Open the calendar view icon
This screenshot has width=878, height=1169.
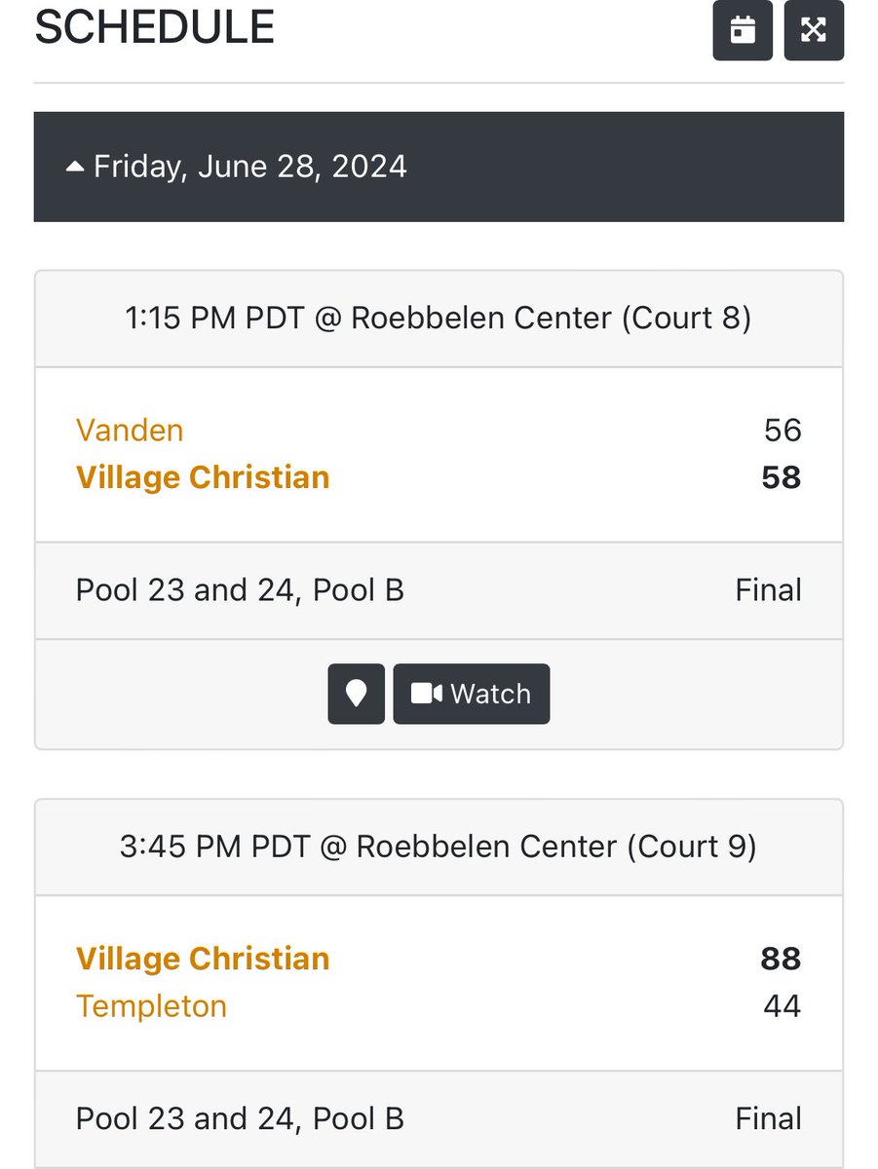pos(743,30)
